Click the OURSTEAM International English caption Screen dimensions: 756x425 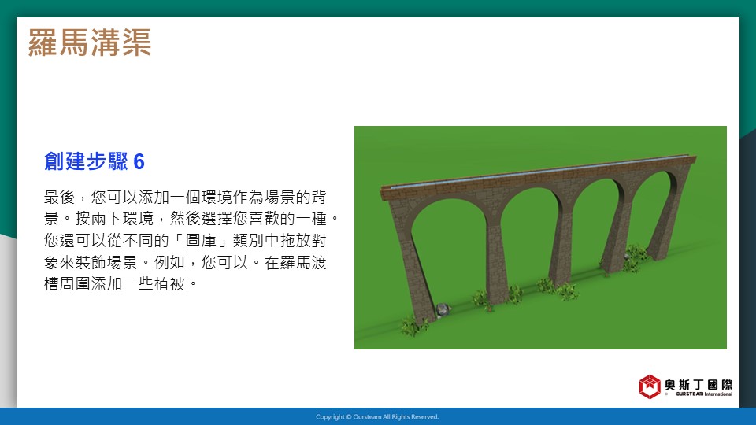click(x=704, y=394)
